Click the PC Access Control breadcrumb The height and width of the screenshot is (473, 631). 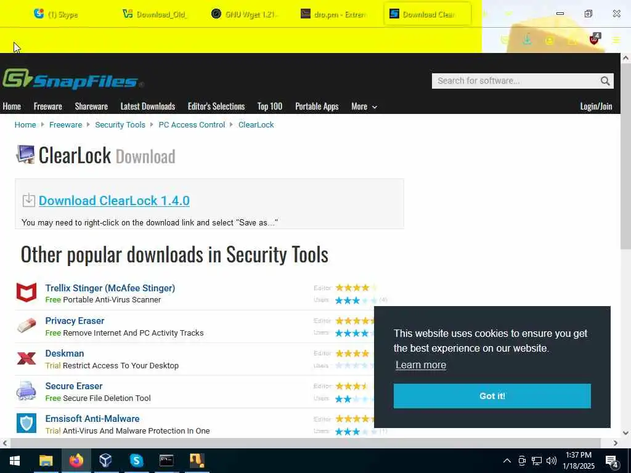pyautogui.click(x=192, y=124)
